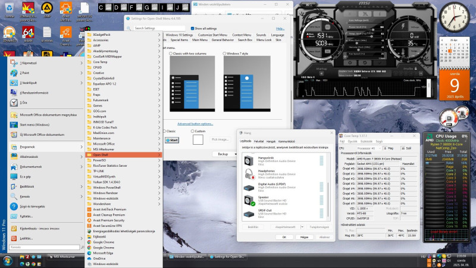Open Avast Premium Security from programs list

point(124,220)
